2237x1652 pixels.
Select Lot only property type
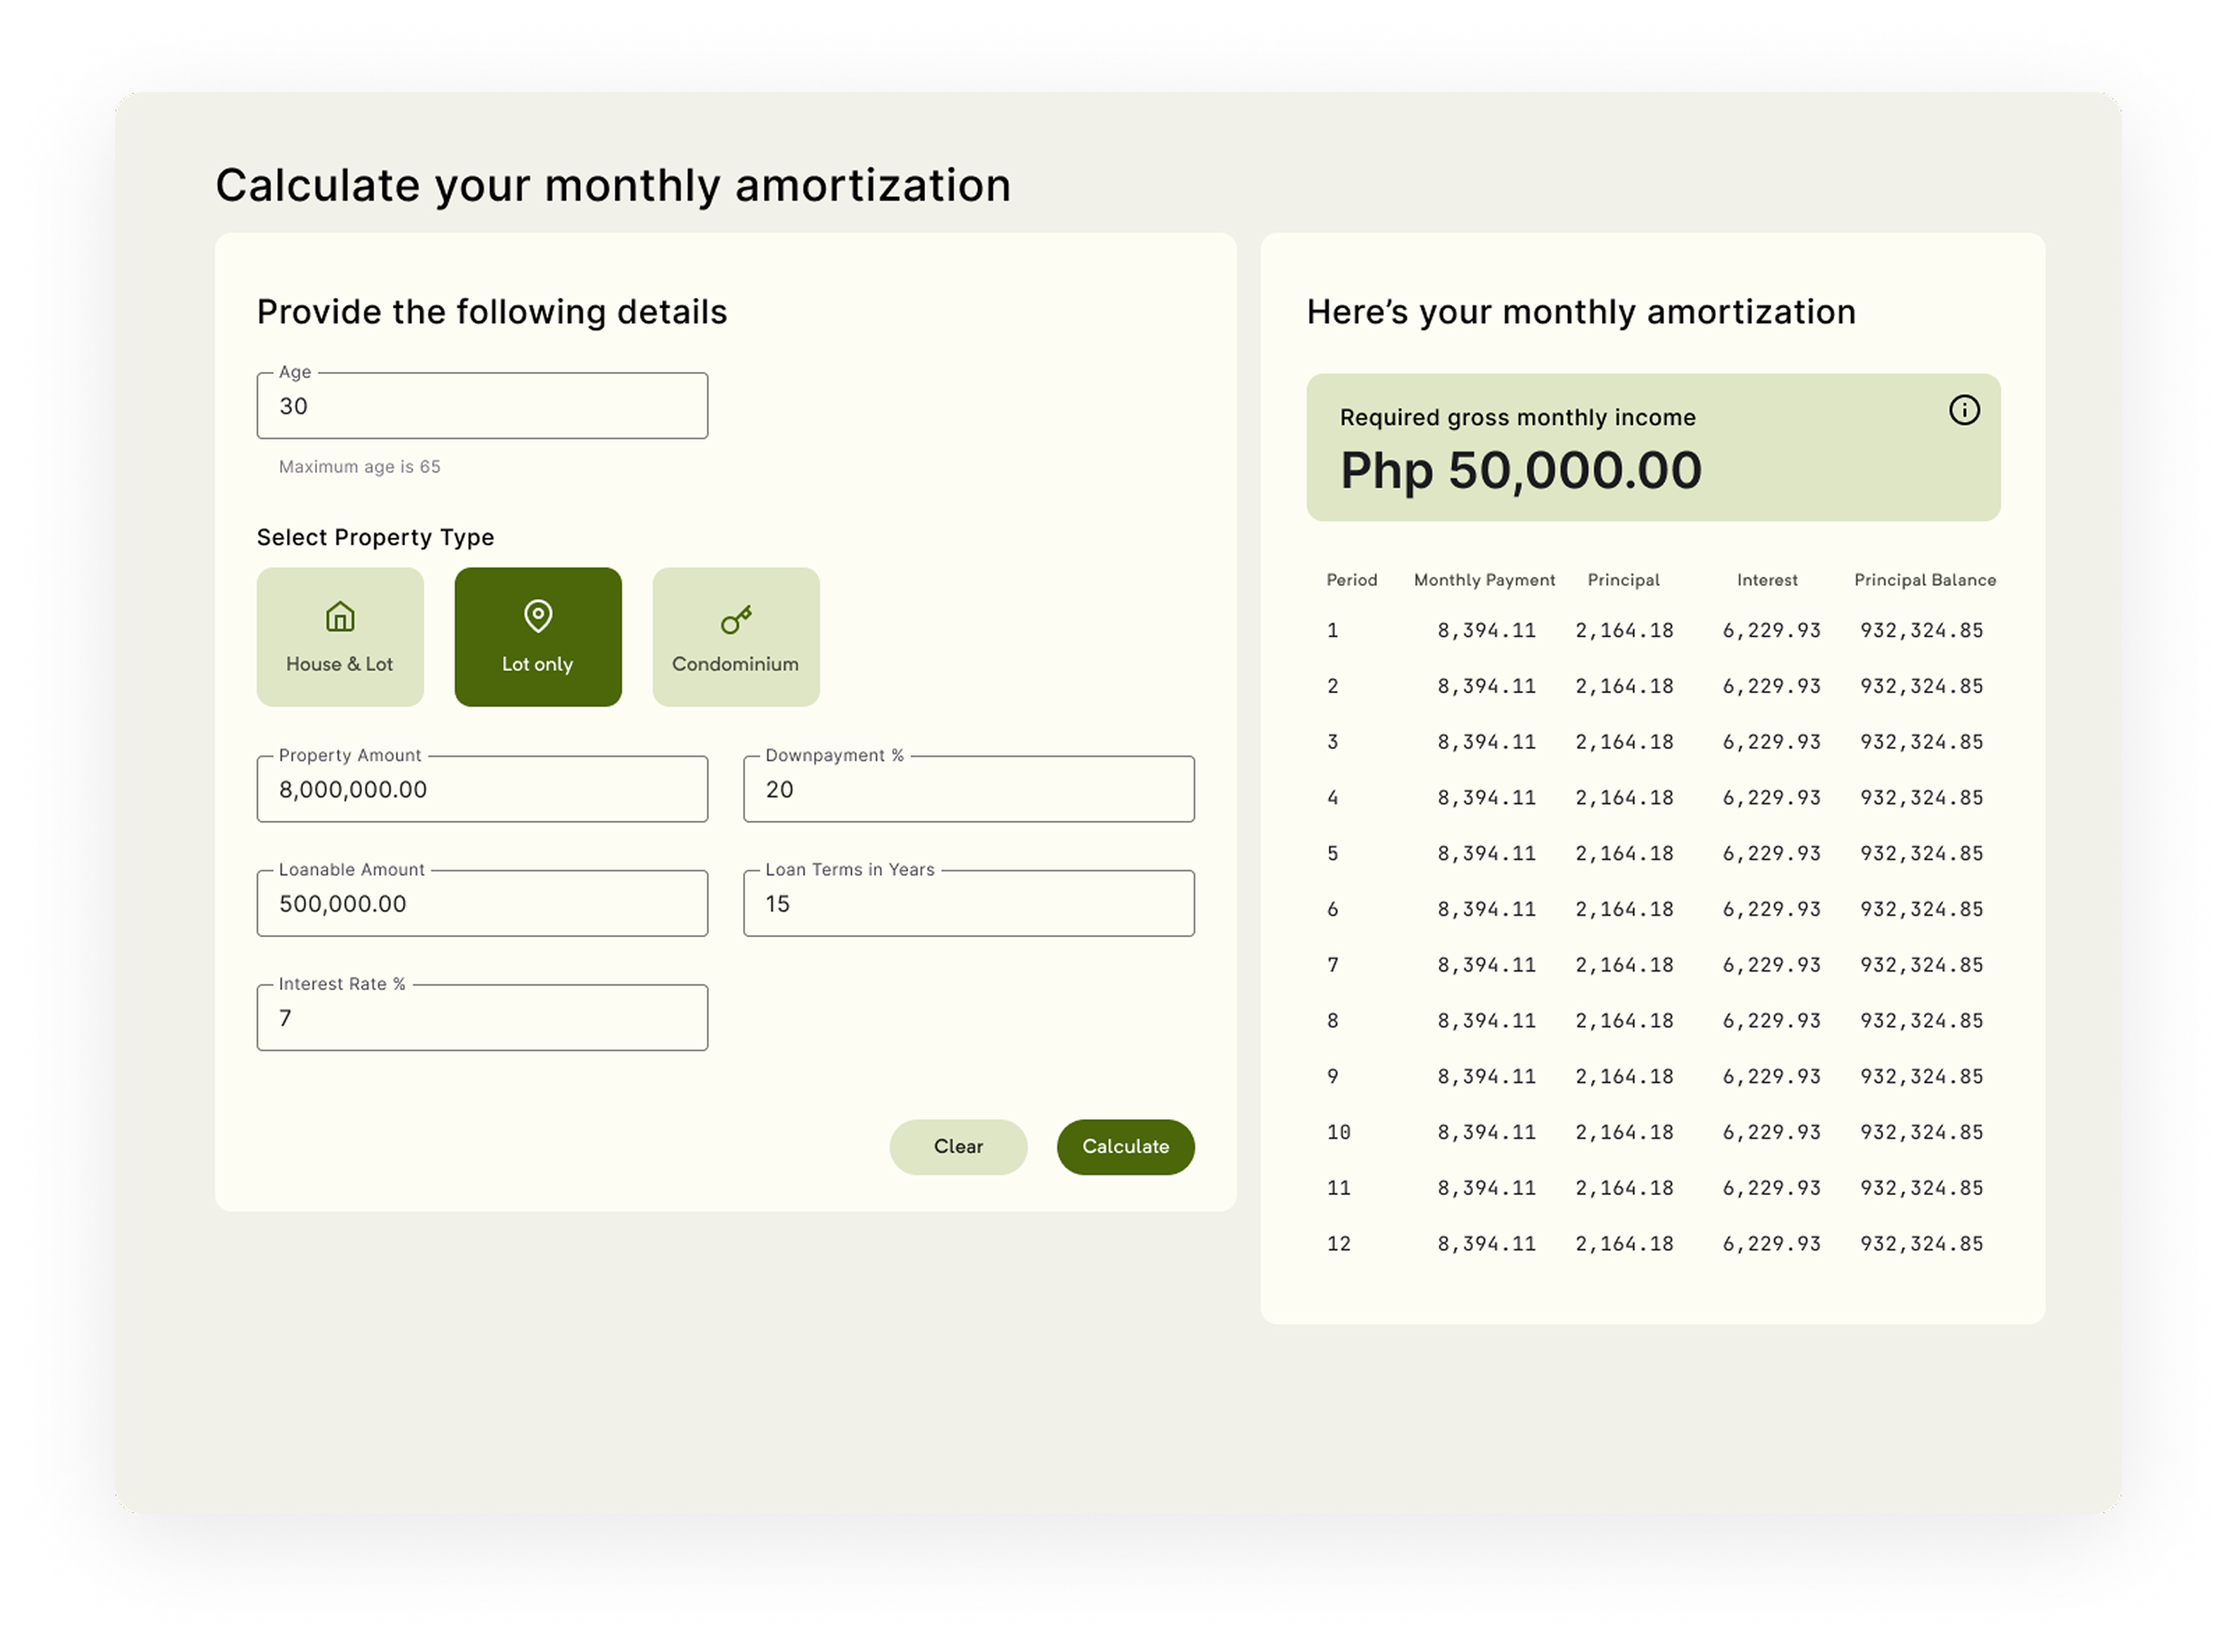tap(538, 638)
